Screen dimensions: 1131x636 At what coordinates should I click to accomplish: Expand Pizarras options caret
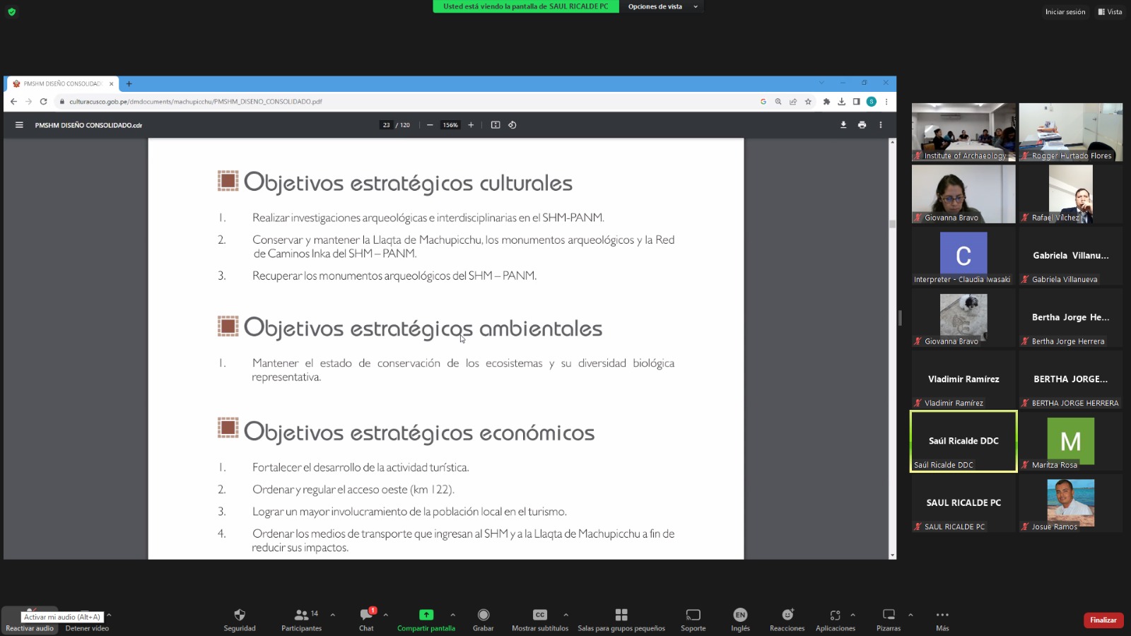[x=910, y=615]
